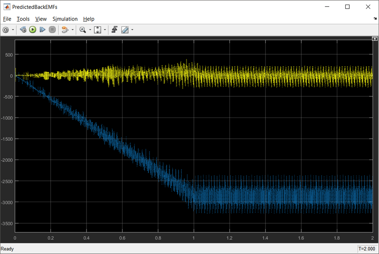The width and height of the screenshot is (379, 254).
Task: Close the PredictedBackEMFs window
Action: (368, 7)
